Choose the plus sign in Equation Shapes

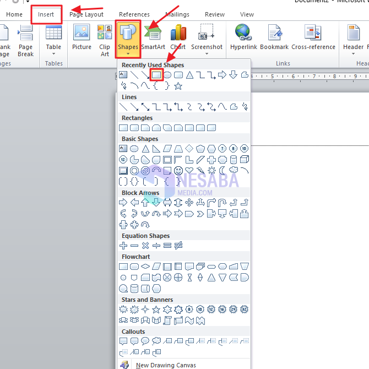coord(123,246)
